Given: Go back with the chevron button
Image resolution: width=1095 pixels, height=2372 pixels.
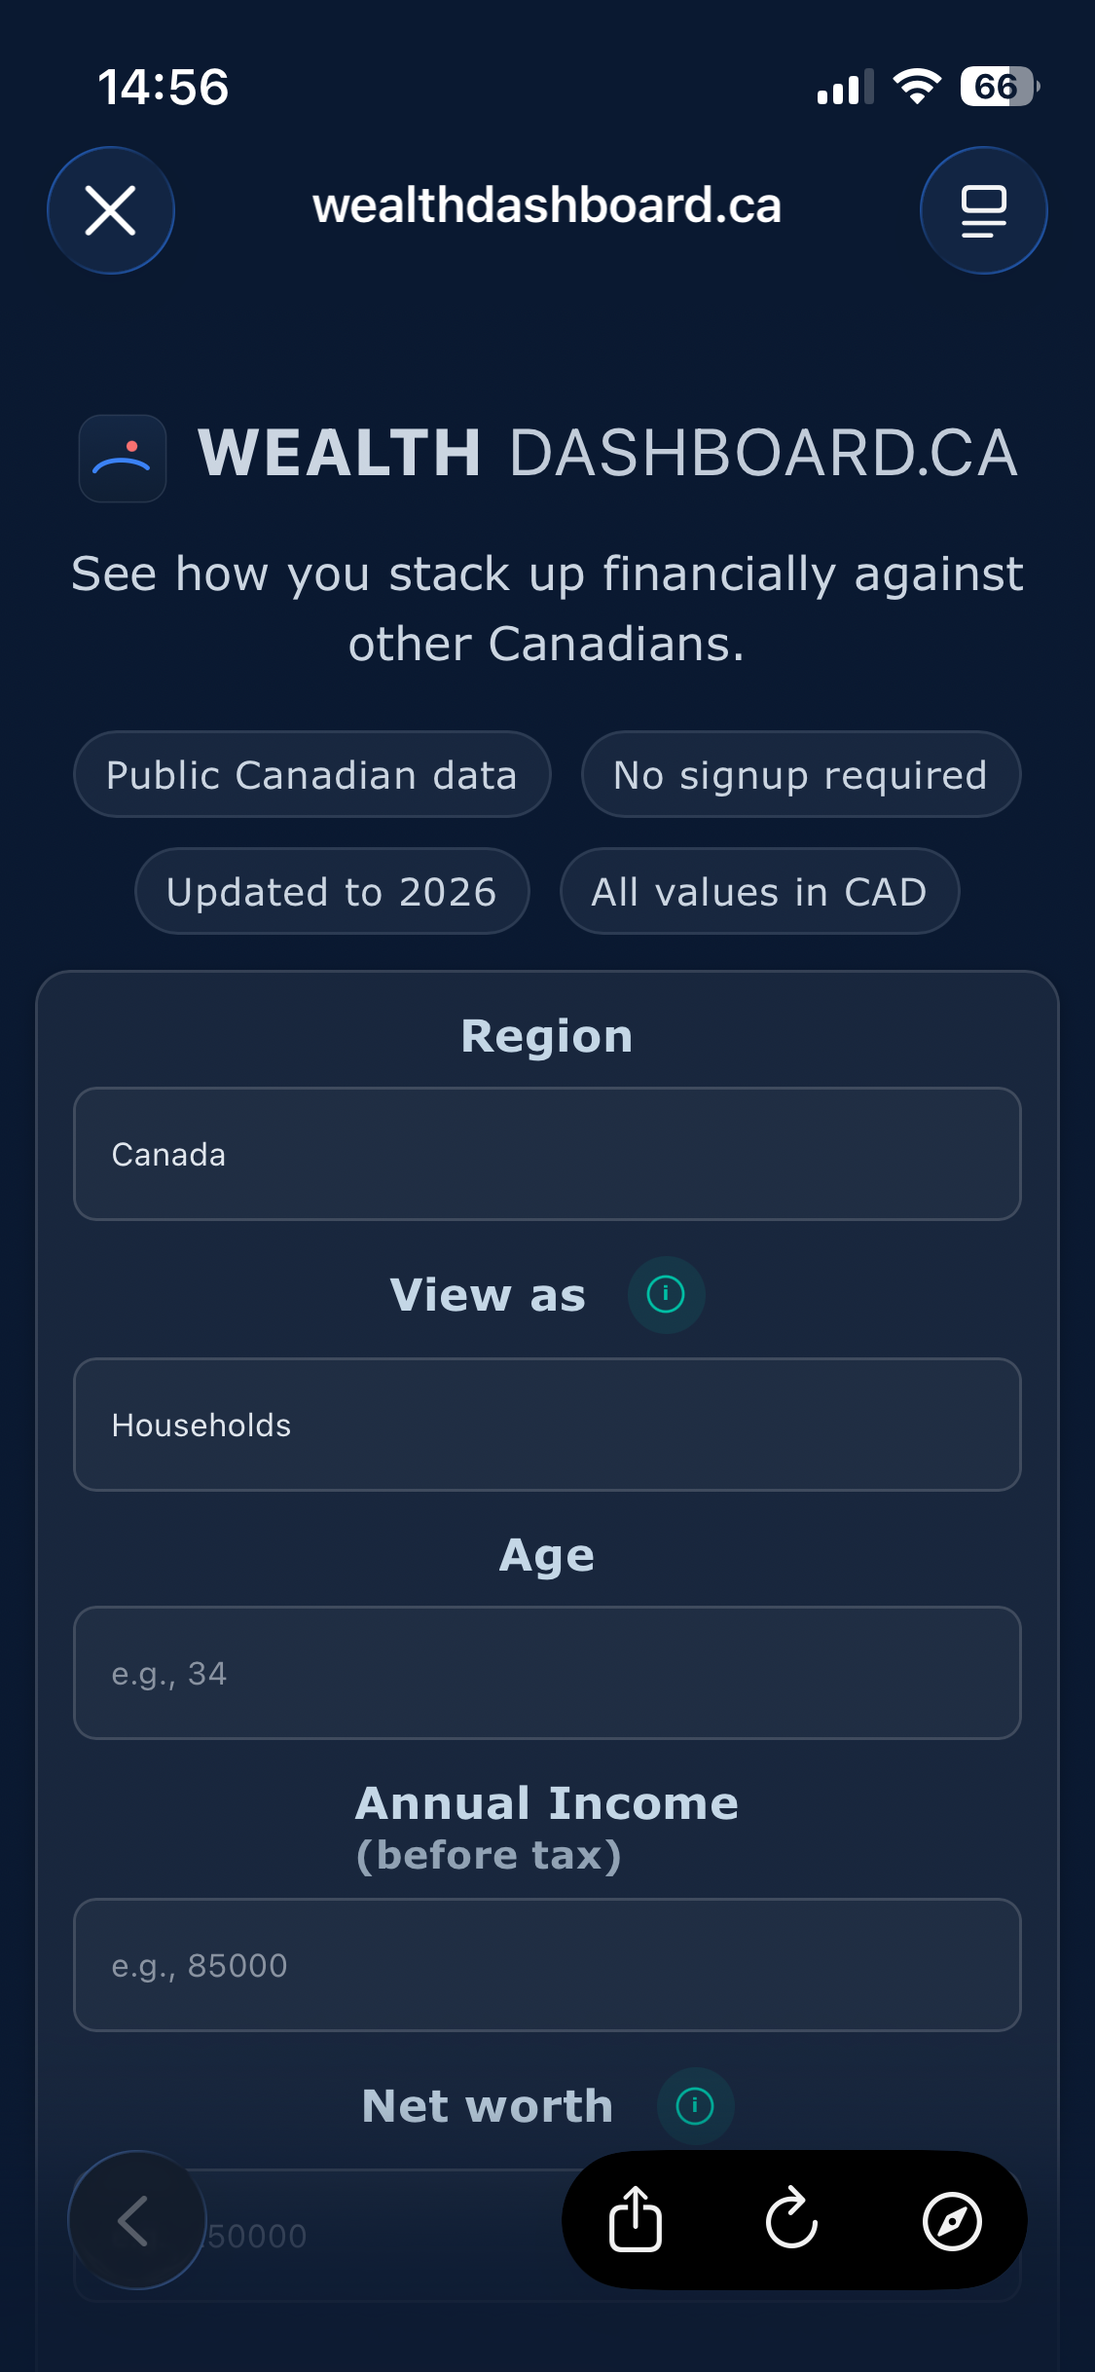Looking at the screenshot, I should click(x=137, y=2220).
